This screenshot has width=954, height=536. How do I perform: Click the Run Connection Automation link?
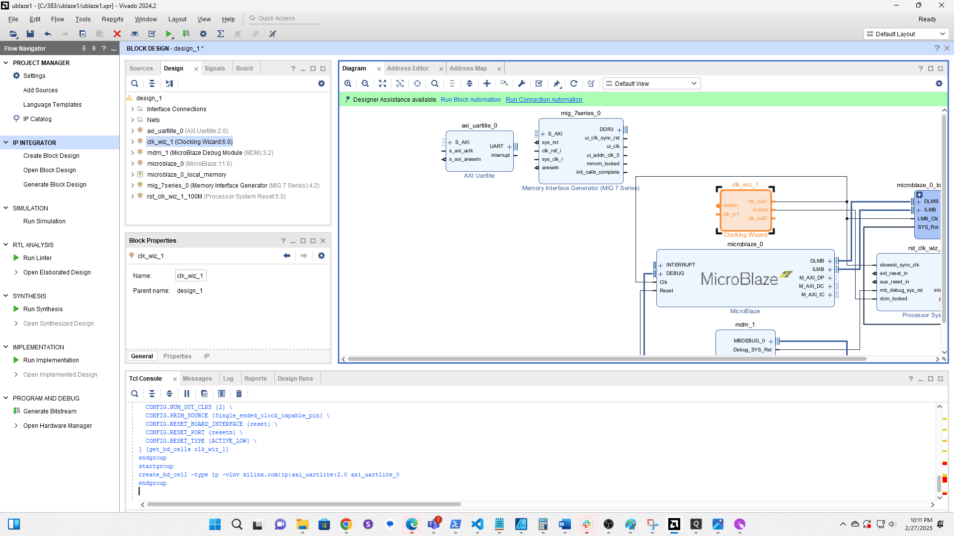544,99
